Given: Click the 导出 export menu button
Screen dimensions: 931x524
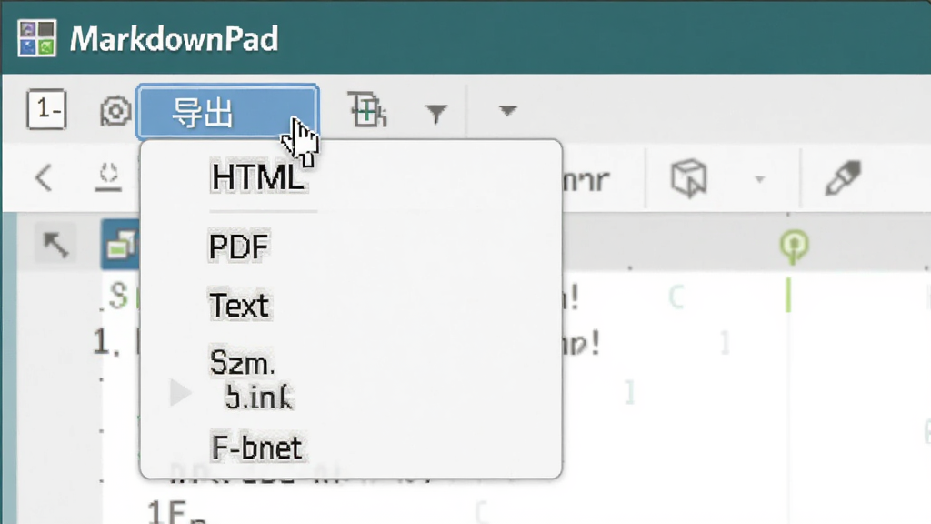Looking at the screenshot, I should [x=228, y=112].
